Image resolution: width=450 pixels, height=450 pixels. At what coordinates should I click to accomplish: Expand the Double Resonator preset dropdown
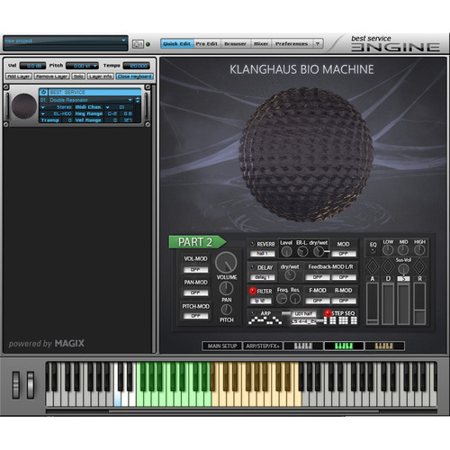(x=130, y=100)
